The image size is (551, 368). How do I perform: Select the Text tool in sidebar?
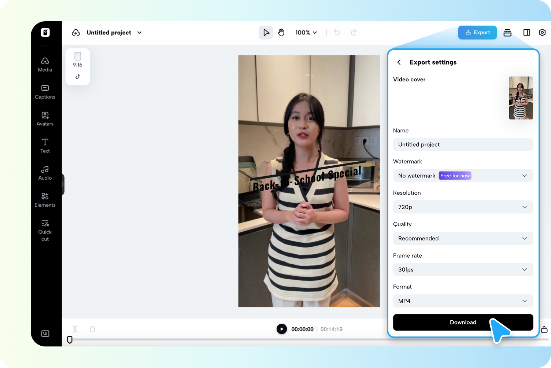45,146
